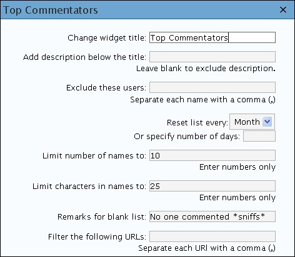Click the Limit number of names field
This screenshot has width=295, height=257.
[212, 155]
